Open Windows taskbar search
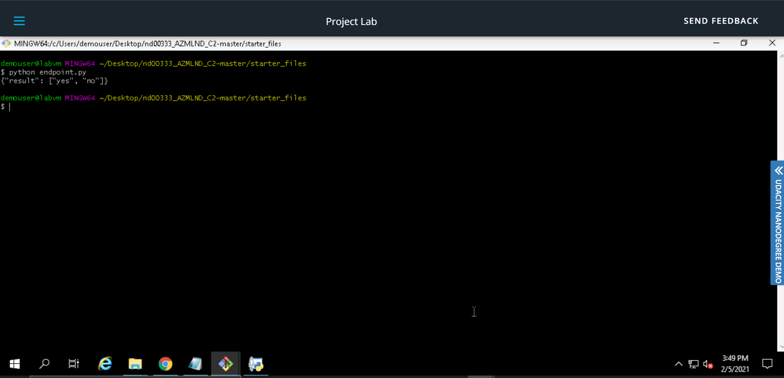 [x=44, y=364]
